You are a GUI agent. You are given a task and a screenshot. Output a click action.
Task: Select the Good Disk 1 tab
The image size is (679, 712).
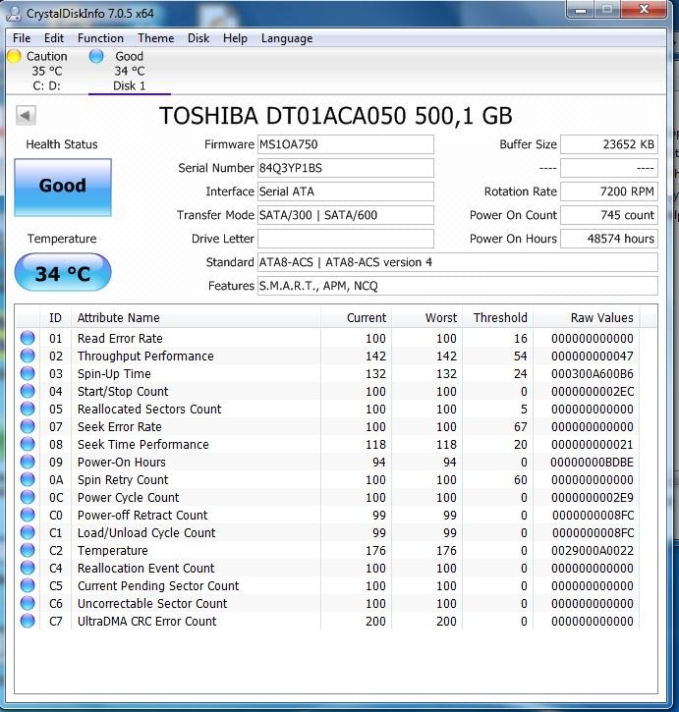(129, 71)
